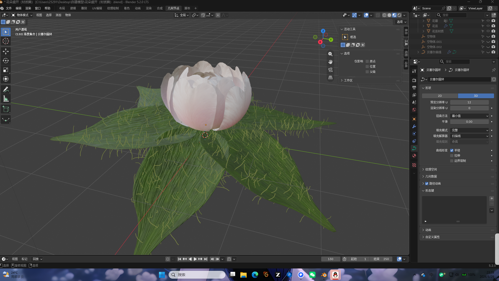Click the 2D shape button
Viewport: 499px width, 281px height.
tap(440, 96)
